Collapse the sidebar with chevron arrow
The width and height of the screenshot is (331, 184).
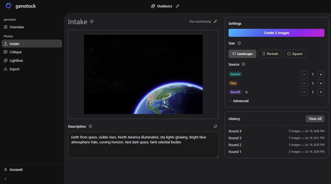pyautogui.click(x=5, y=179)
